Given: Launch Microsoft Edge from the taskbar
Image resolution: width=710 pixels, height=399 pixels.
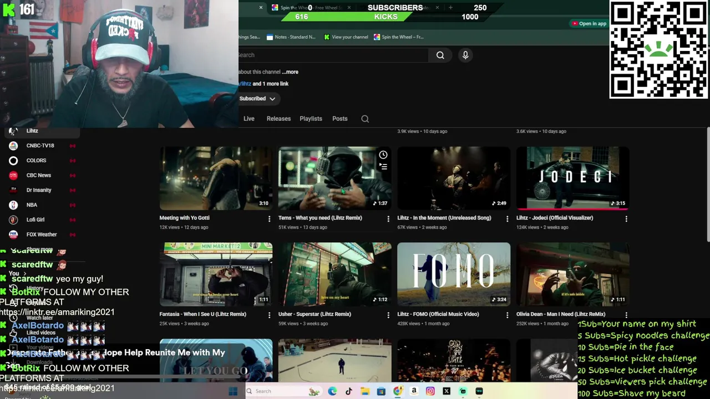Looking at the screenshot, I should (332, 391).
